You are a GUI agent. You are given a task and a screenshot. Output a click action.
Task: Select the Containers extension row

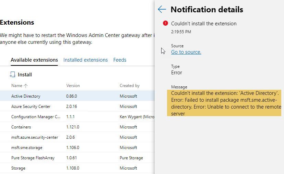pos(77,127)
